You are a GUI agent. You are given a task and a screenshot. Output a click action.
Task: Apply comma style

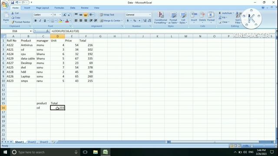click(x=139, y=21)
